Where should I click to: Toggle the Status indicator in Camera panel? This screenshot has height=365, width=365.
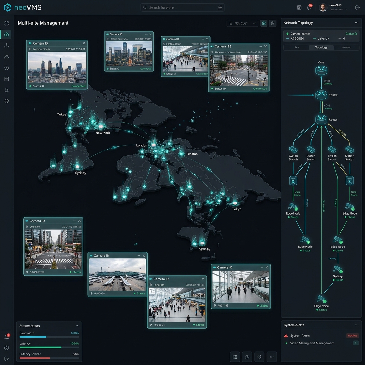pyautogui.click(x=351, y=34)
